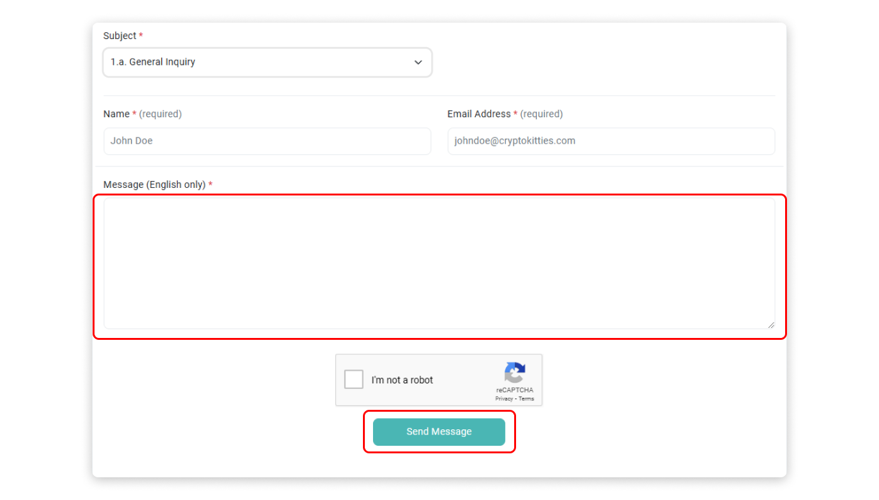Screen dimensions: 879x500
Task: Click the 'I'm not a robot' text
Action: (x=402, y=380)
